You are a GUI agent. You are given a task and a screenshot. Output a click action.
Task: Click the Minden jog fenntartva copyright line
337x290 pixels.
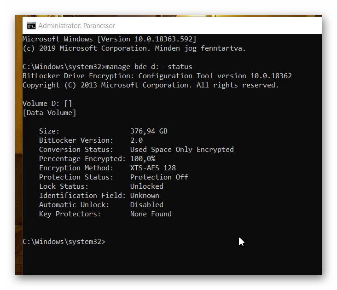coord(134,48)
